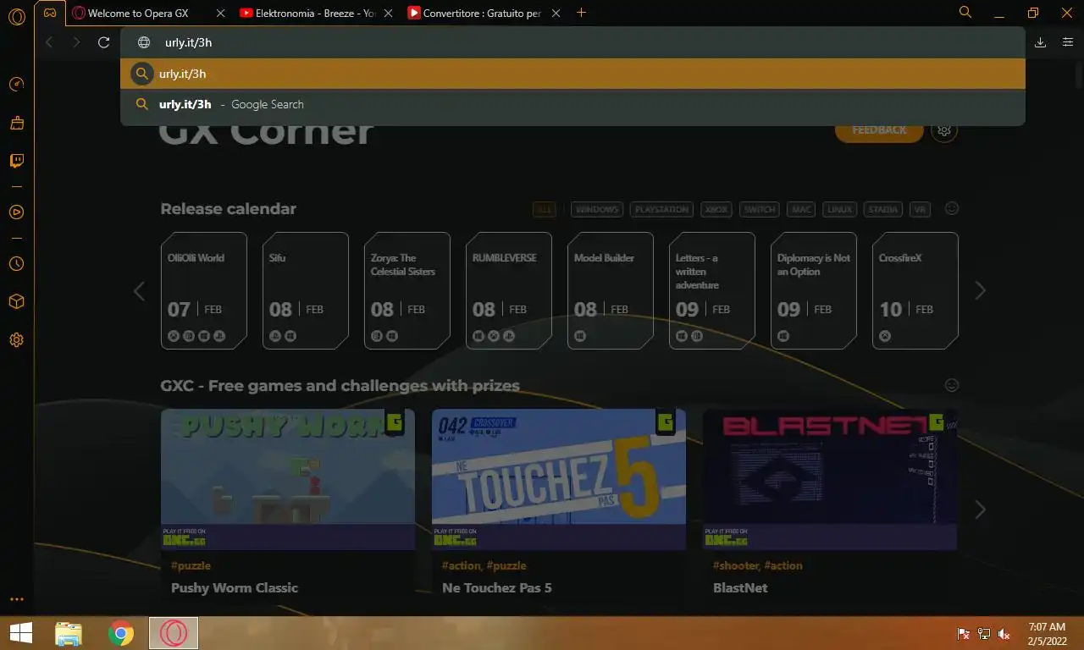Toggle the STADIA platform filter
Viewport: 1084px width, 650px height.
(883, 209)
